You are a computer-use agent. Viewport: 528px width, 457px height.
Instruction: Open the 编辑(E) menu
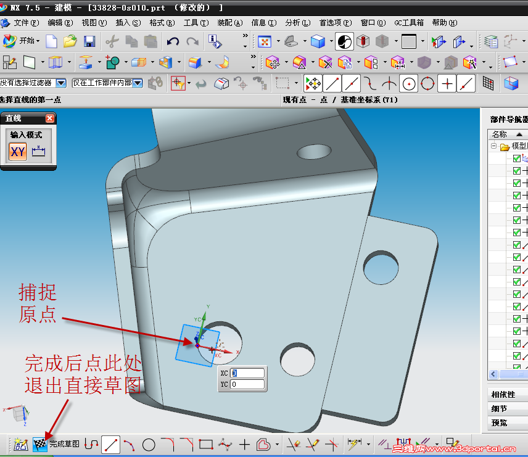coord(60,23)
